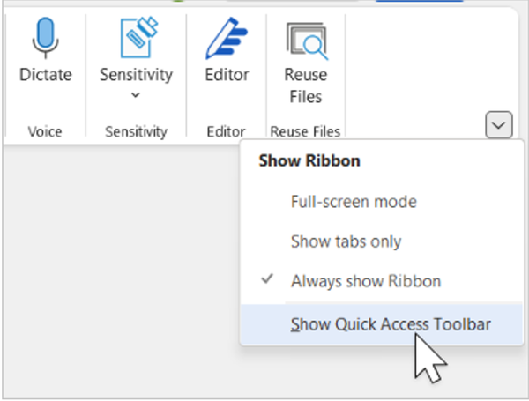The image size is (529, 401).
Task: Click the Dictate microphone icon
Action: pos(45,37)
